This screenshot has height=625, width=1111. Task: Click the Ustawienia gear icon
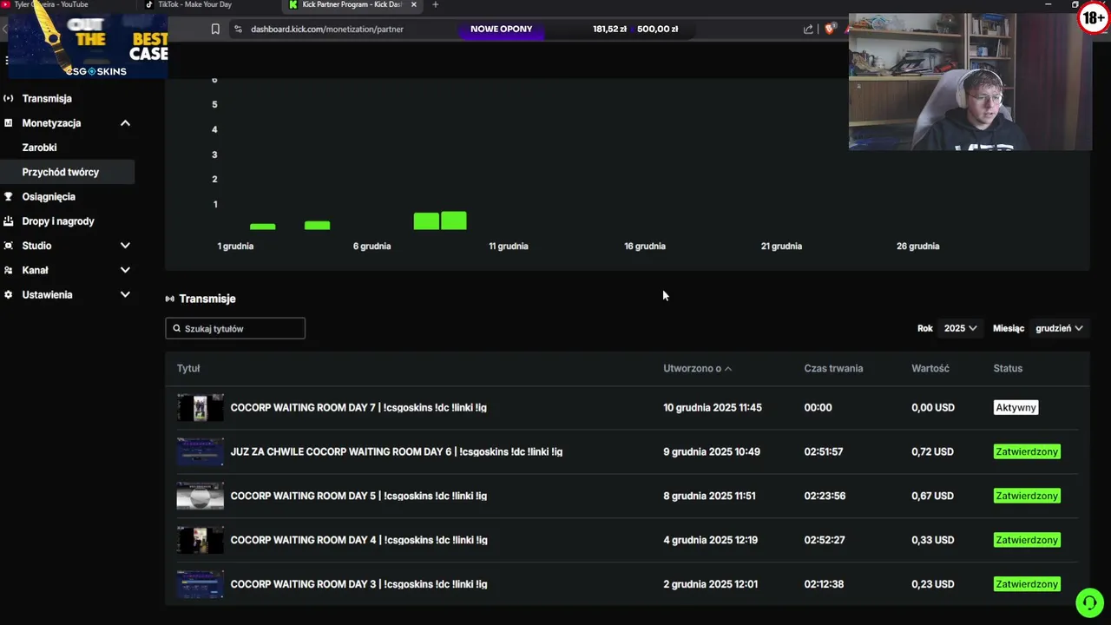pyautogui.click(x=9, y=294)
